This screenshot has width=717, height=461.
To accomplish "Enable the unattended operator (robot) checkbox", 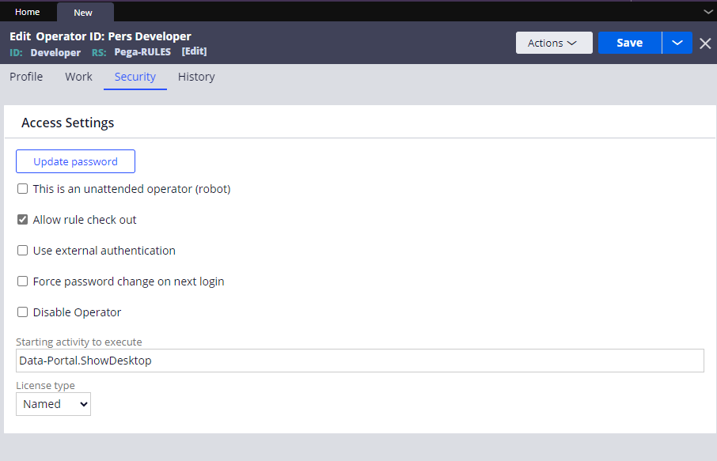I will (x=23, y=189).
